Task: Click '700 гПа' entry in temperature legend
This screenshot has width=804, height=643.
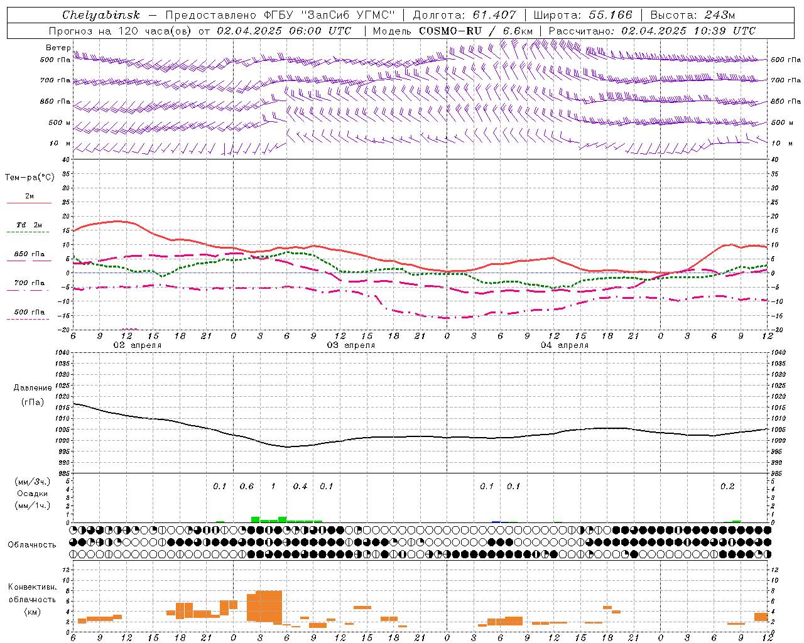Action: coord(30,283)
